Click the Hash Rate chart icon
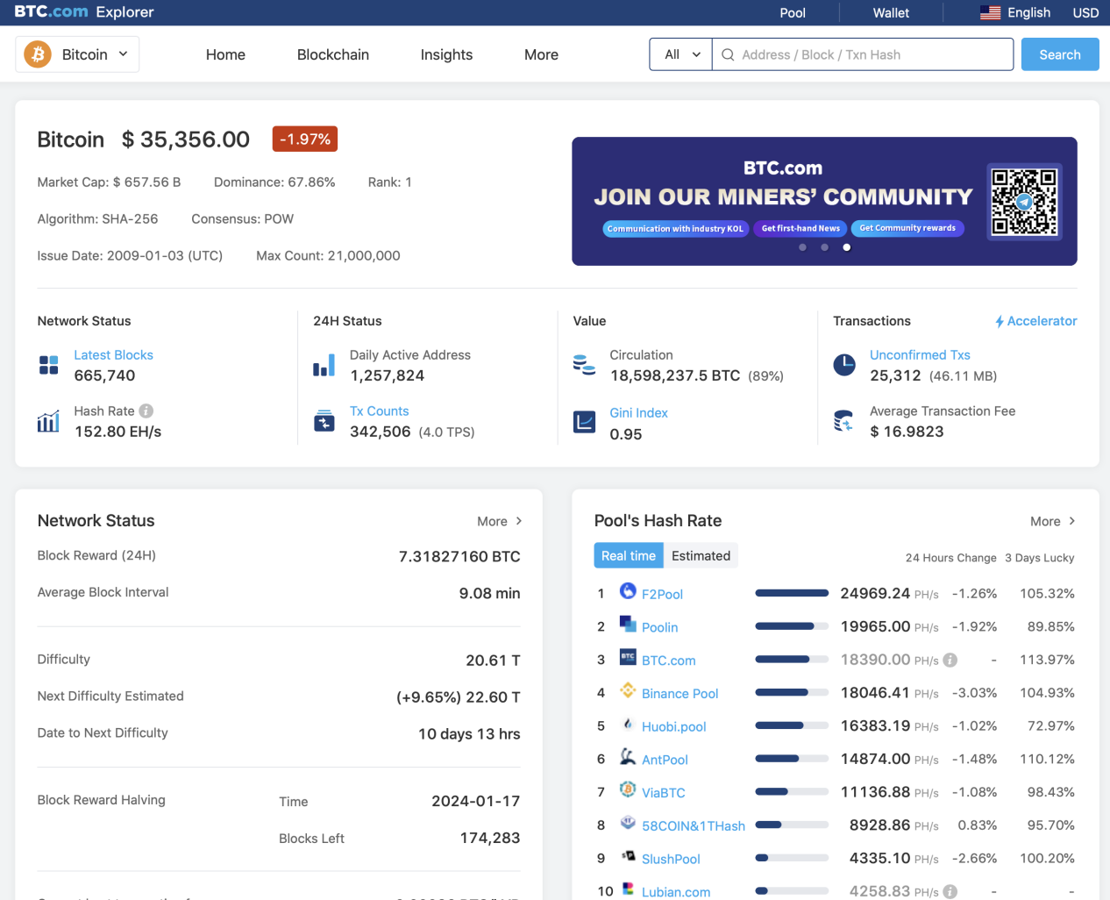 [48, 421]
